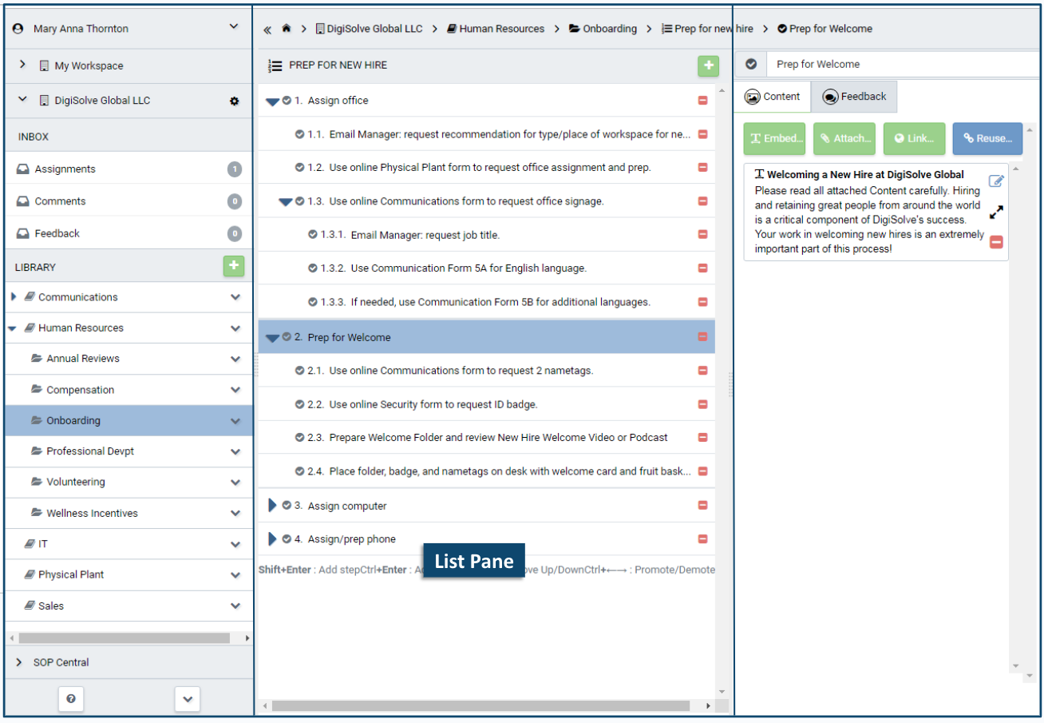Switch to the Content tab
Screen dimensions: 1044x723
(x=773, y=97)
